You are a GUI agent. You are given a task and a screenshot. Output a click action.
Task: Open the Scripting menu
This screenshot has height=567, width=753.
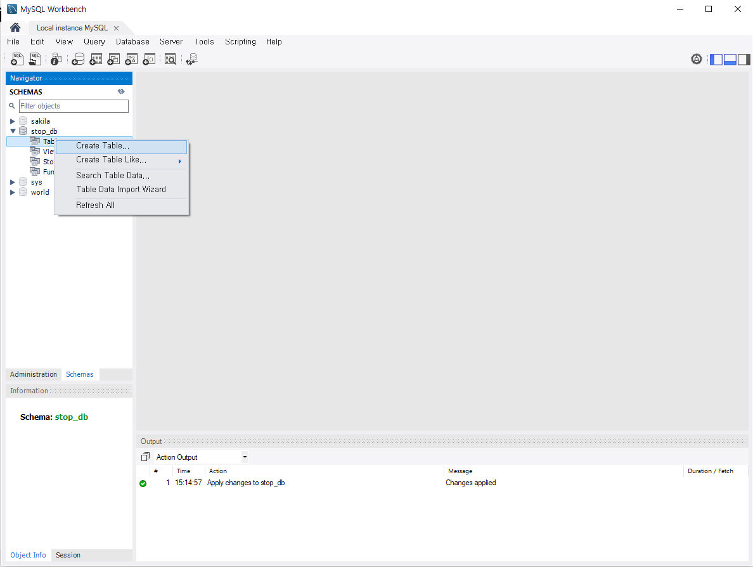pos(240,42)
